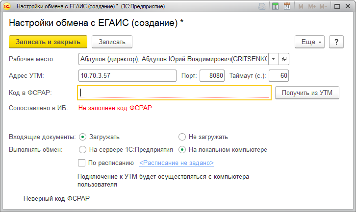This screenshot has width=356, height=212.
Task: Close the ЕГАИС settings window
Action: point(348,6)
